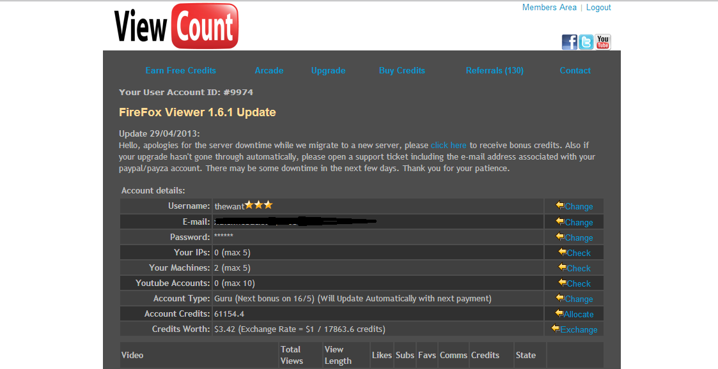The height and width of the screenshot is (369, 718).
Task: Click the Subs column header
Action: (x=405, y=355)
